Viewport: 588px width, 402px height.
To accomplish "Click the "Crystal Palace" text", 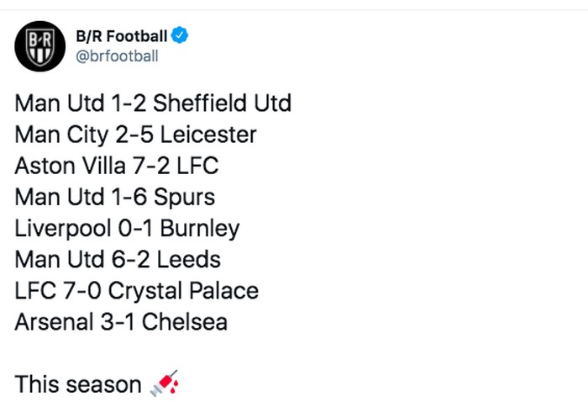I will pos(182,291).
